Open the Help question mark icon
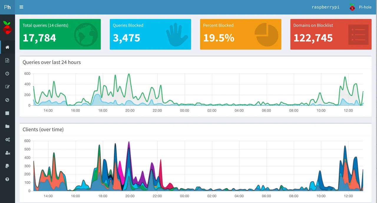 (7, 179)
